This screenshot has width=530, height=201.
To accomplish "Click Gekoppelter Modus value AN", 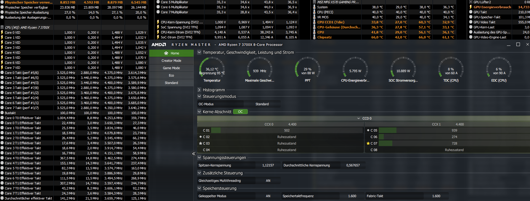I will (268, 196).
